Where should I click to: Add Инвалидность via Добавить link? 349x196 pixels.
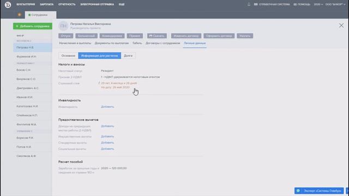pos(107,107)
